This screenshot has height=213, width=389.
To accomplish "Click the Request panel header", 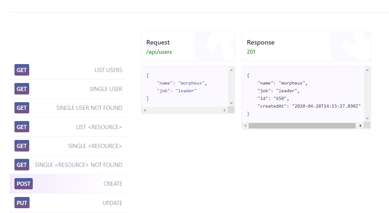I will 158,42.
